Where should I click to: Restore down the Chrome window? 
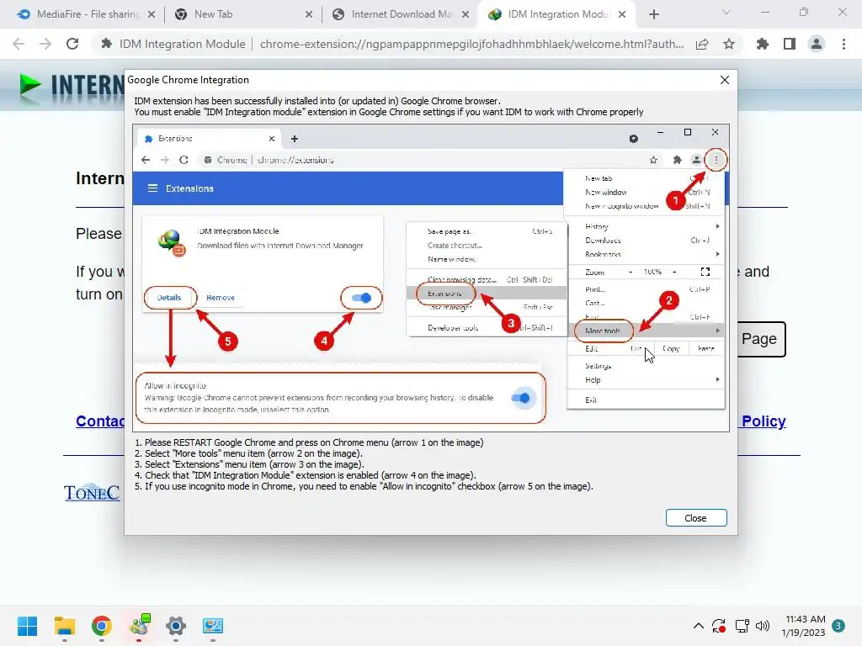coord(804,12)
